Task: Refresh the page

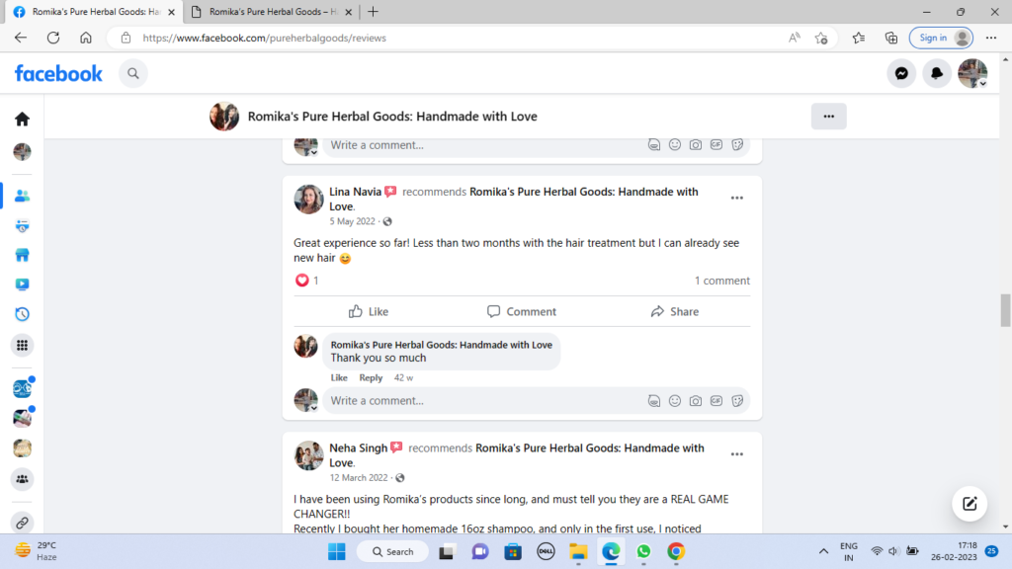Action: [53, 39]
